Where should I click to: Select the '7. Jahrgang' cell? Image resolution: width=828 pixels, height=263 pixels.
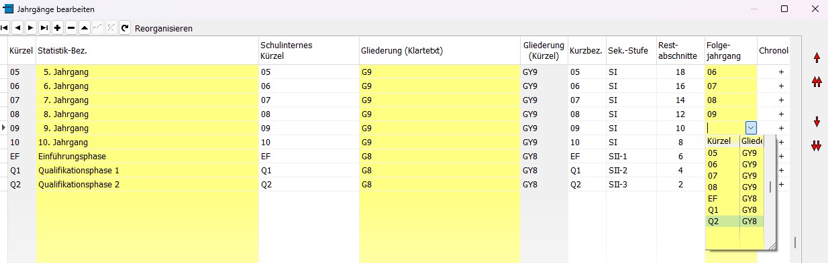click(147, 100)
